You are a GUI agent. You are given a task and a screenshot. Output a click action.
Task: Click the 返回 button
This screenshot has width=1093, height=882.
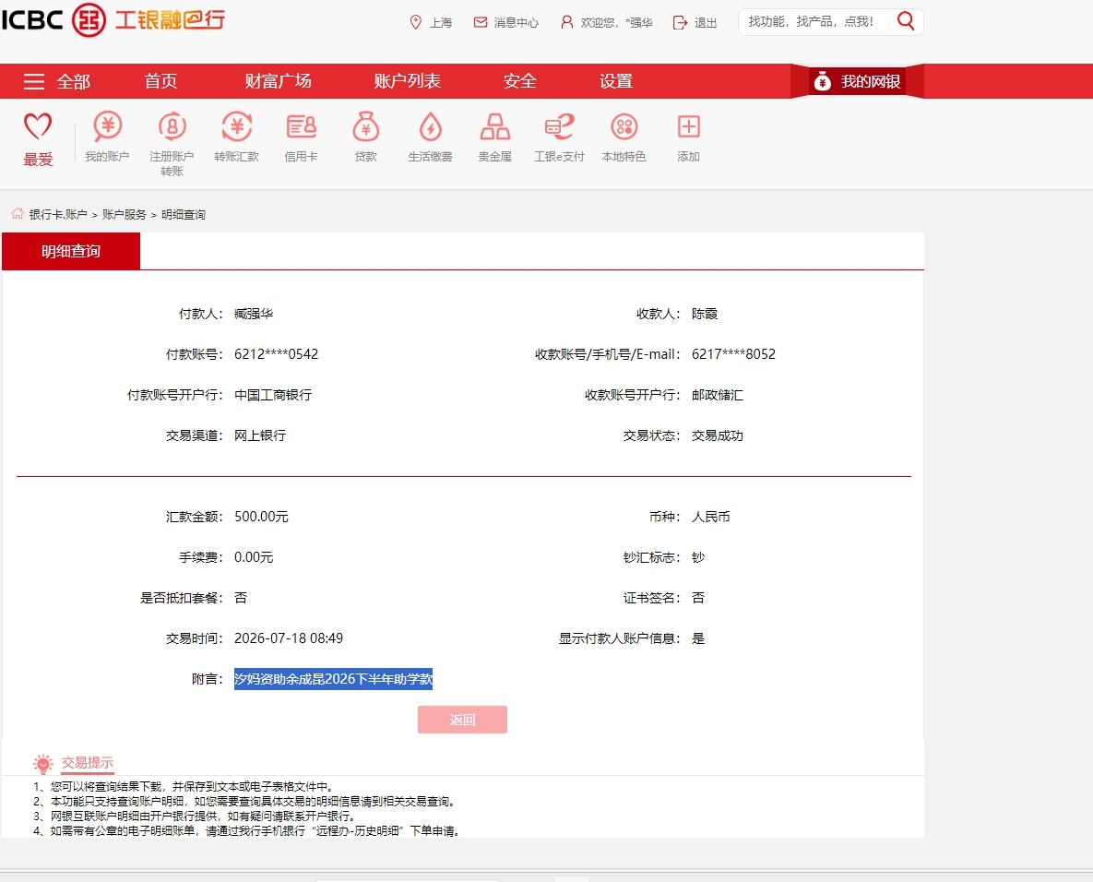point(462,720)
